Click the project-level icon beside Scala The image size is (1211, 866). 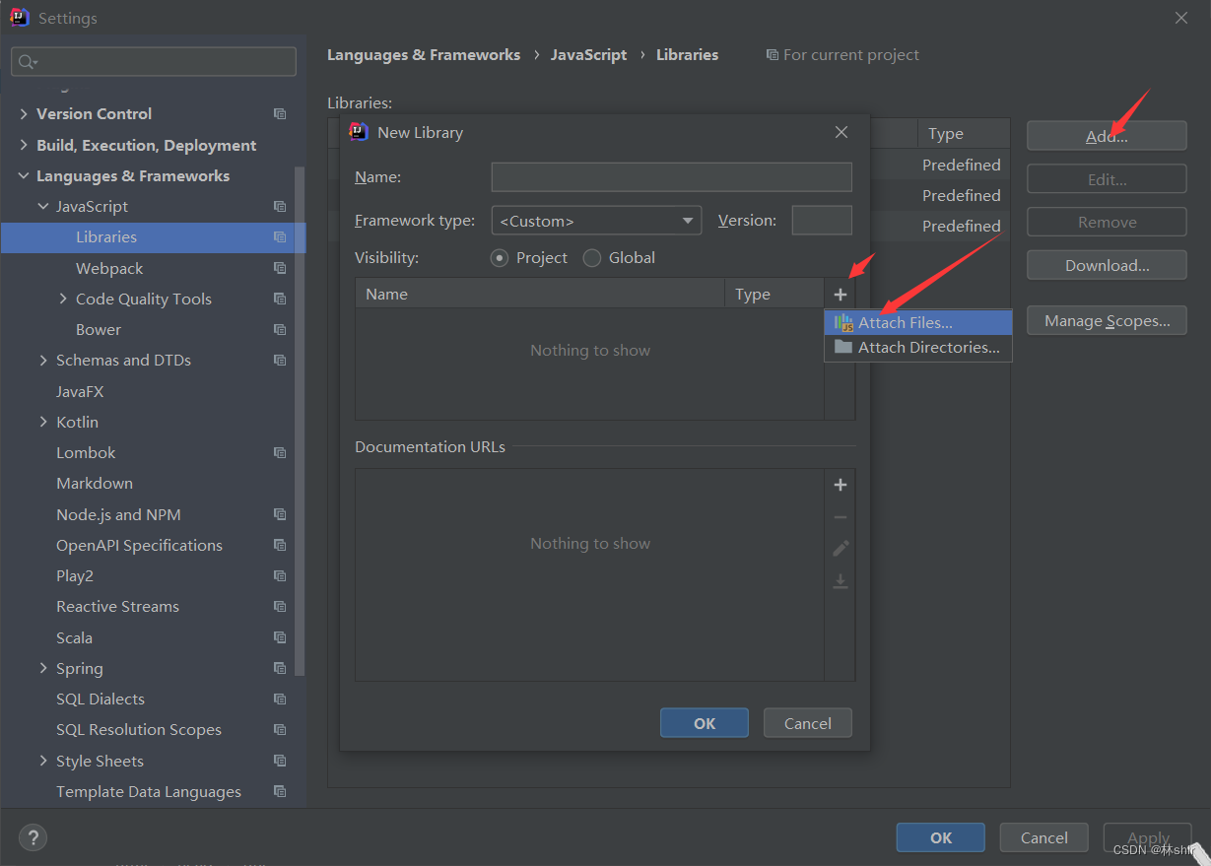(x=280, y=637)
